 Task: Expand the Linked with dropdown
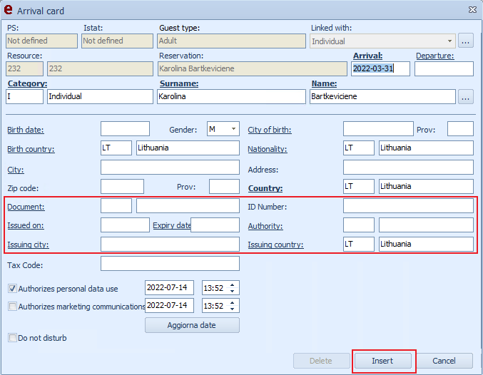[x=449, y=41]
